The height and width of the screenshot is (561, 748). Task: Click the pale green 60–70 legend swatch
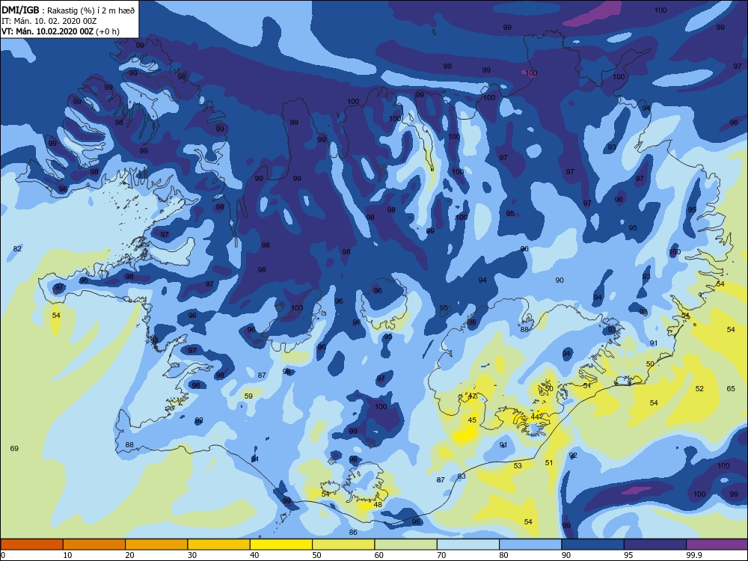click(406, 545)
